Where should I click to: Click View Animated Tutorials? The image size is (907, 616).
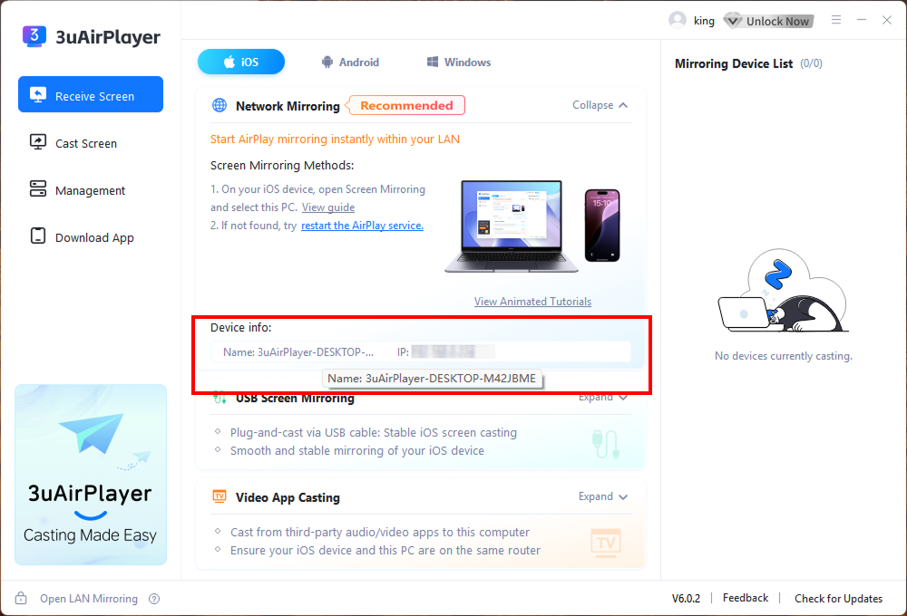[532, 302]
